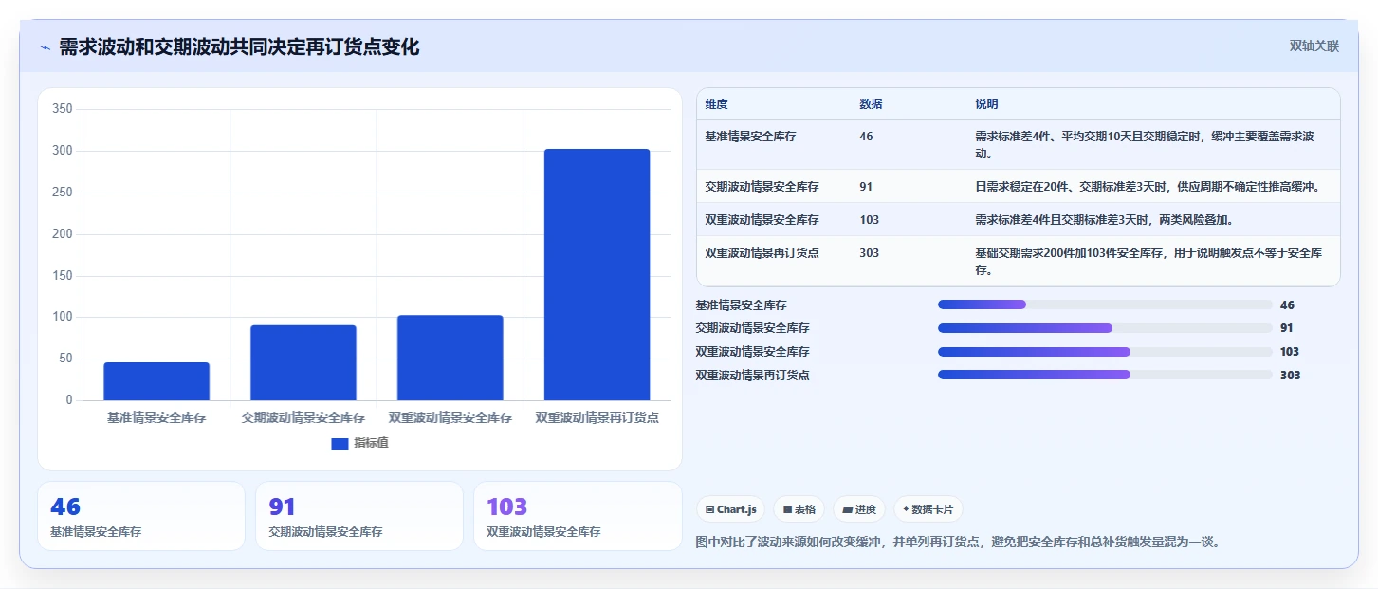The height and width of the screenshot is (589, 1378).
Task: Open the 103 双重波动情景安全库存 data card
Action: pos(578,516)
